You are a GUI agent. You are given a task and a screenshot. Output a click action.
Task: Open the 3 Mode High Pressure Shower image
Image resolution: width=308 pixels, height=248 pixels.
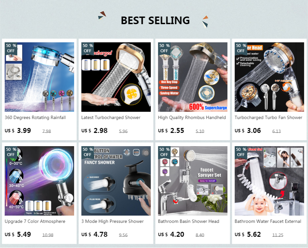pos(116,181)
